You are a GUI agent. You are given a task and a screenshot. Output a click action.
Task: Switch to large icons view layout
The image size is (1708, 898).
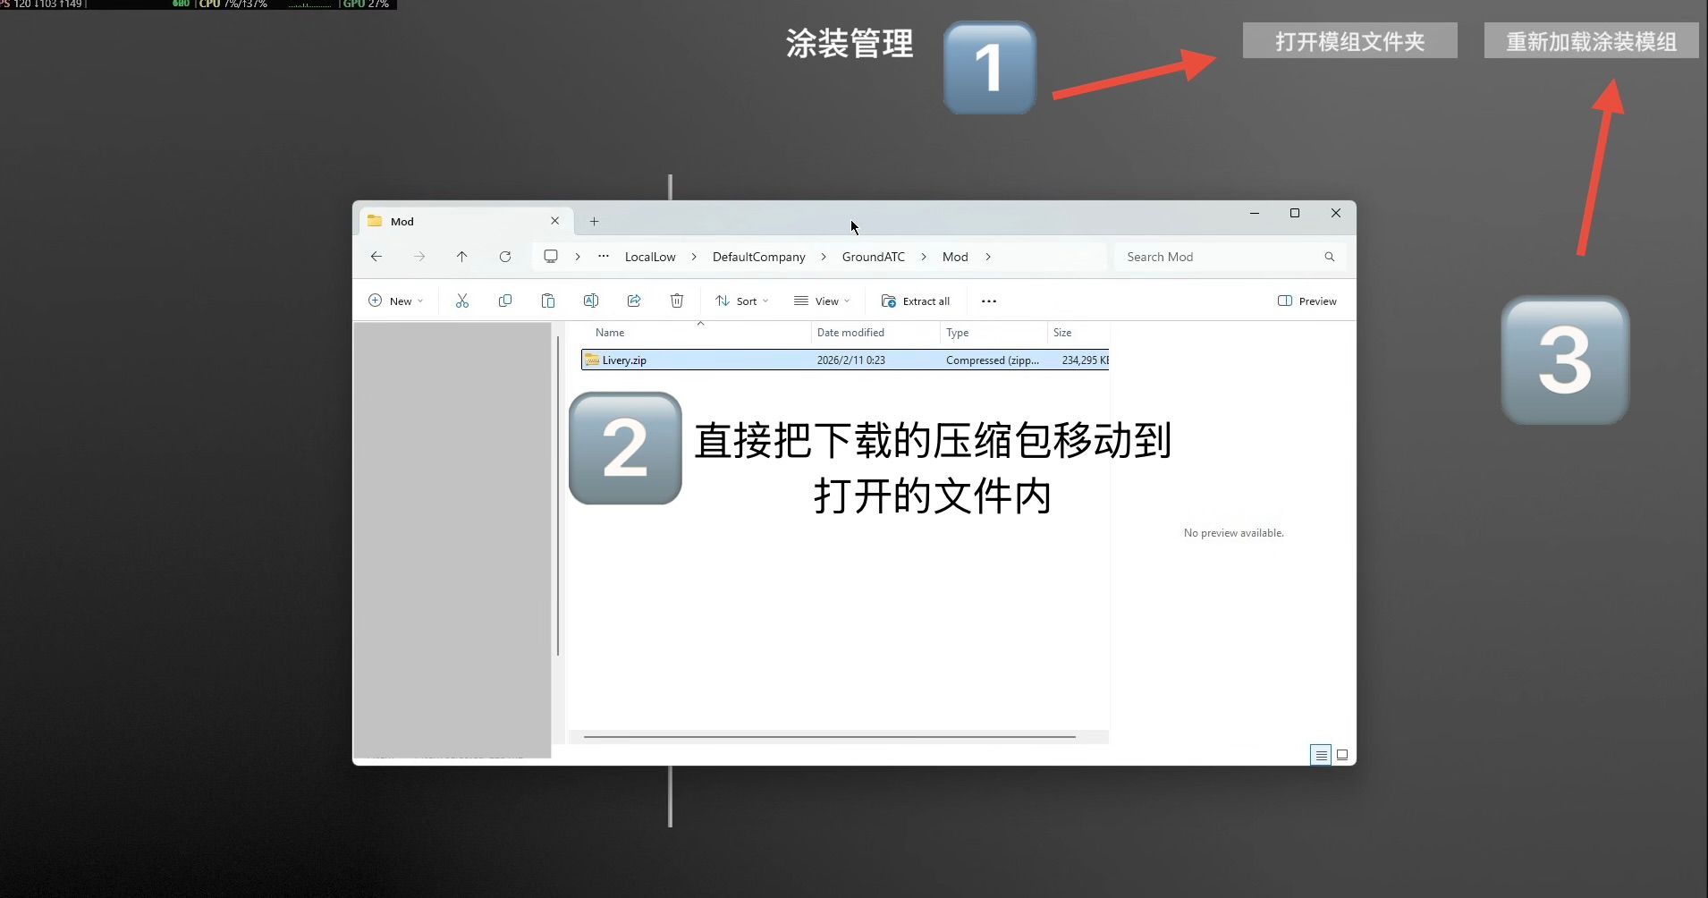(x=1341, y=755)
